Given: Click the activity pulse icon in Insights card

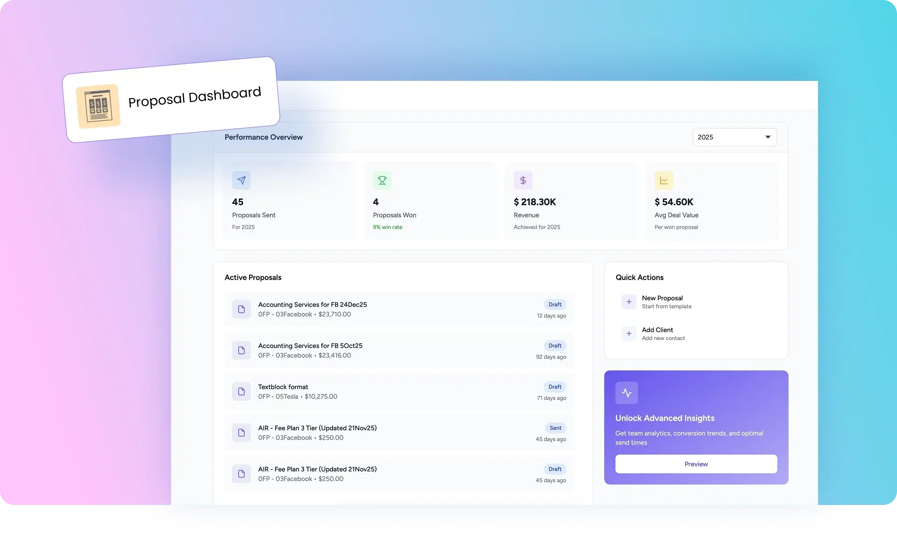Looking at the screenshot, I should (x=626, y=393).
